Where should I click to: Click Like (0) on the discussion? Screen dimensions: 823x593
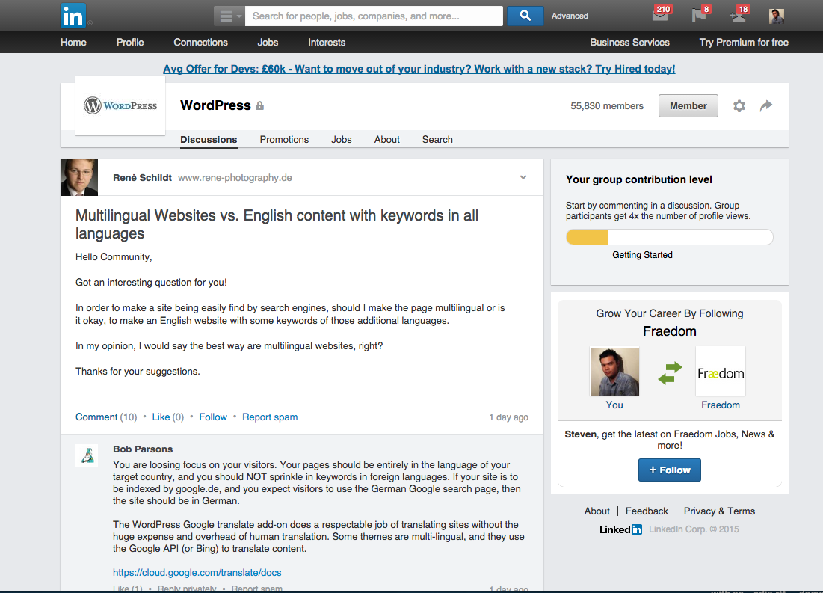click(x=168, y=417)
